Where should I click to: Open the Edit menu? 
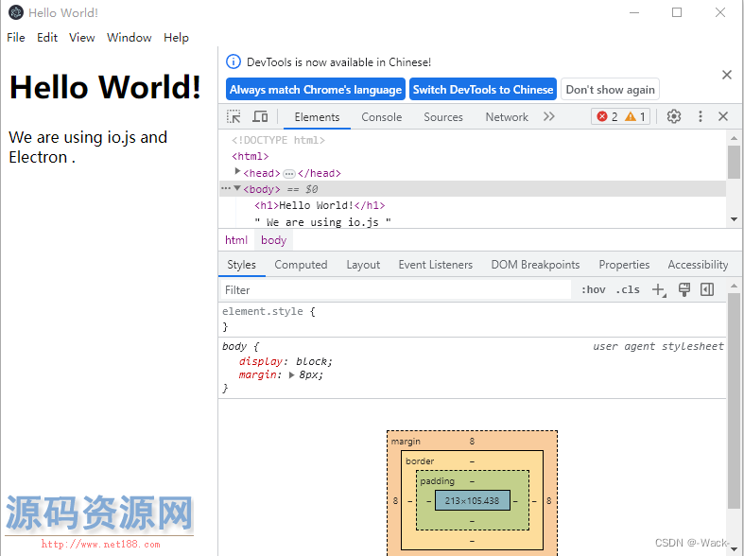(x=47, y=38)
